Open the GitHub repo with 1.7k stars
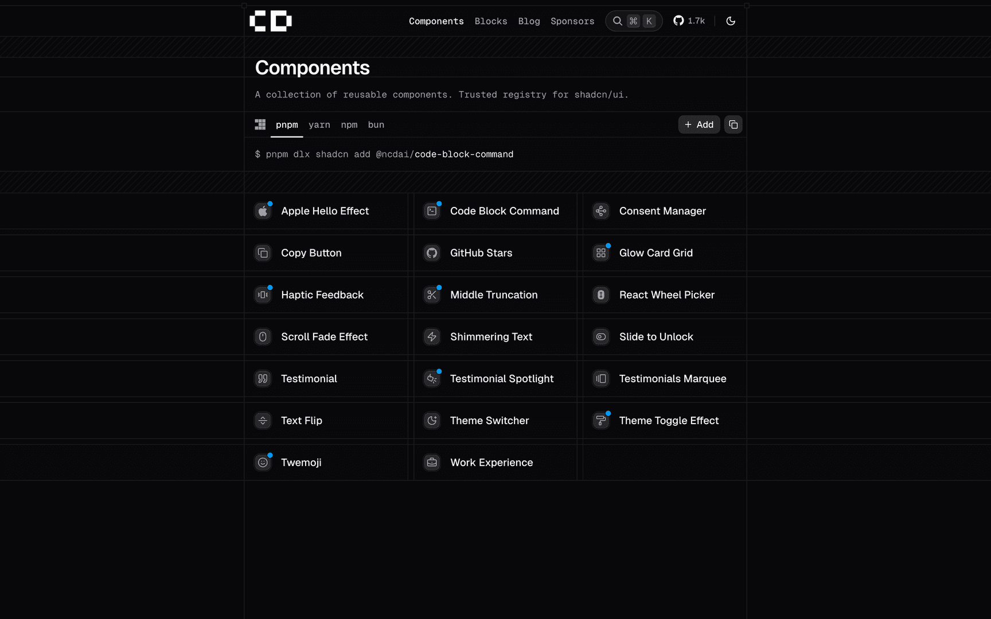 click(689, 21)
